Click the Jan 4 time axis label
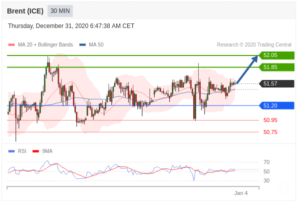The image size is (298, 202). click(241, 193)
